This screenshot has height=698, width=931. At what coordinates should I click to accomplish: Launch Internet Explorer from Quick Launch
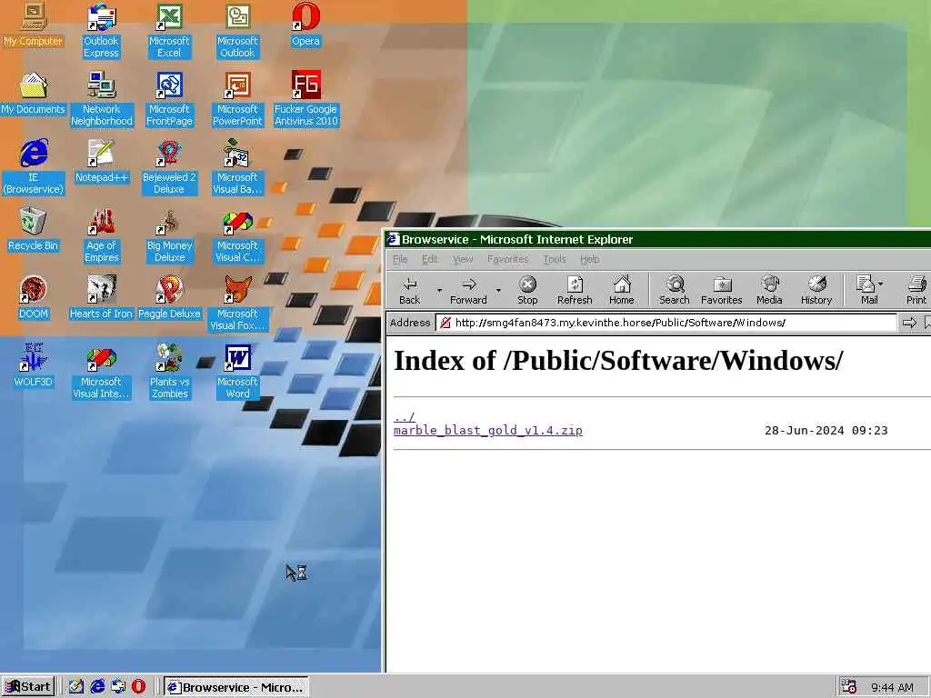[x=97, y=687]
